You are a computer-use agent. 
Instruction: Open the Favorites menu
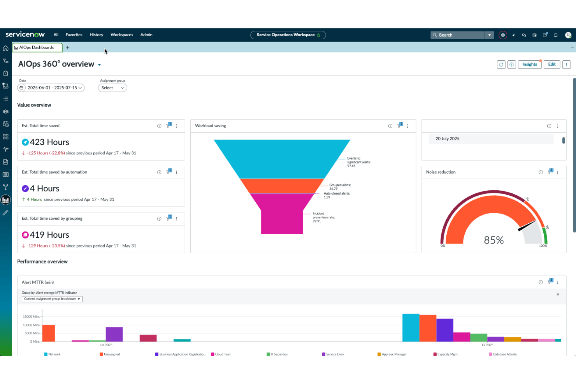(x=74, y=35)
